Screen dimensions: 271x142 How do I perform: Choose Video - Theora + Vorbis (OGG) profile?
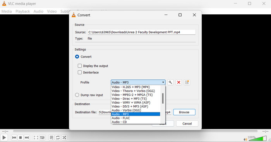tap(135, 91)
